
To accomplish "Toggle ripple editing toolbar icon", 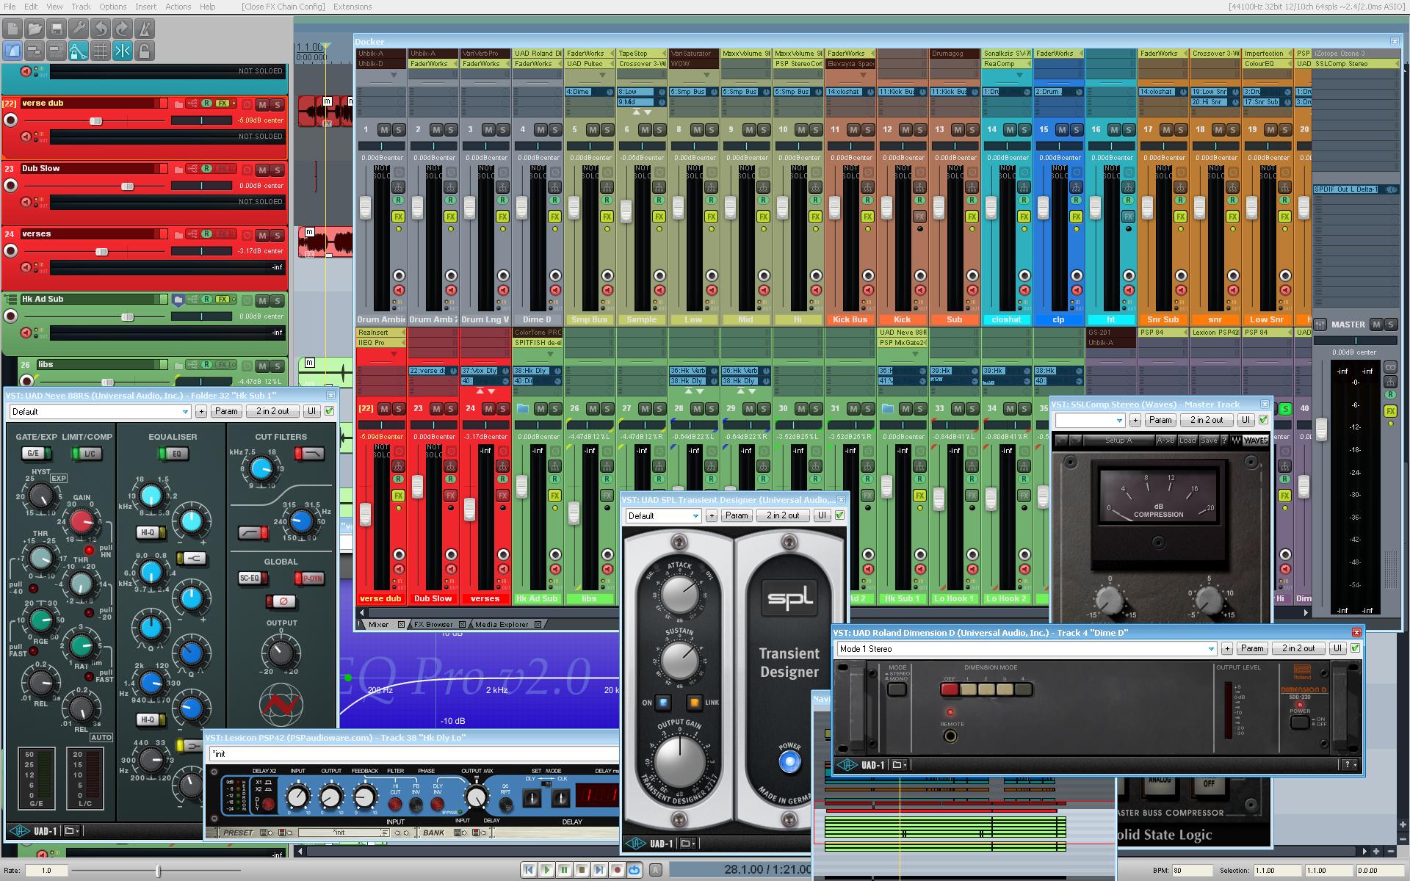I will coord(57,51).
